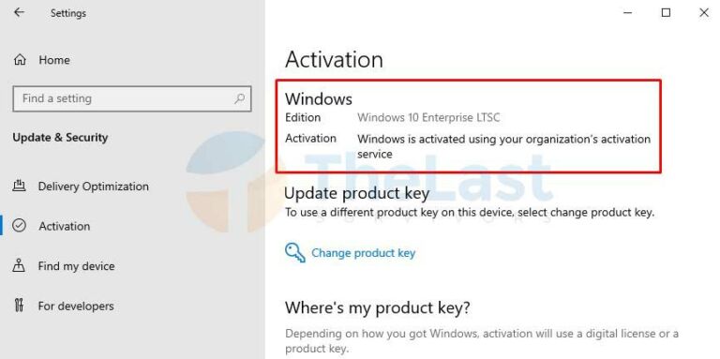Click the Update & Security heading
Image resolution: width=720 pixels, height=359 pixels.
[x=60, y=138]
